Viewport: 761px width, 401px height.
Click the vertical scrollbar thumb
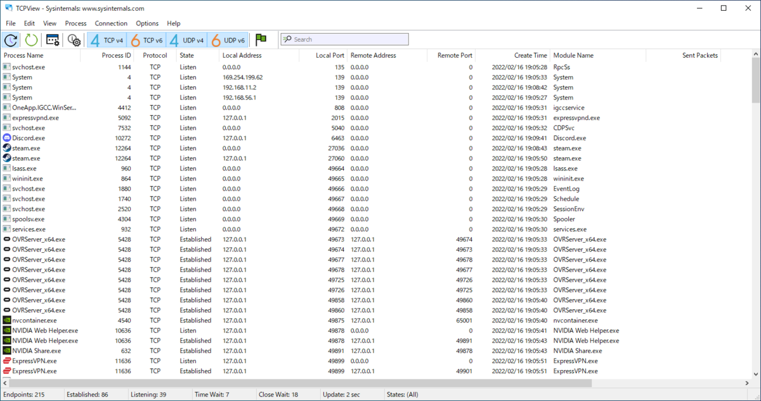[x=756, y=81]
